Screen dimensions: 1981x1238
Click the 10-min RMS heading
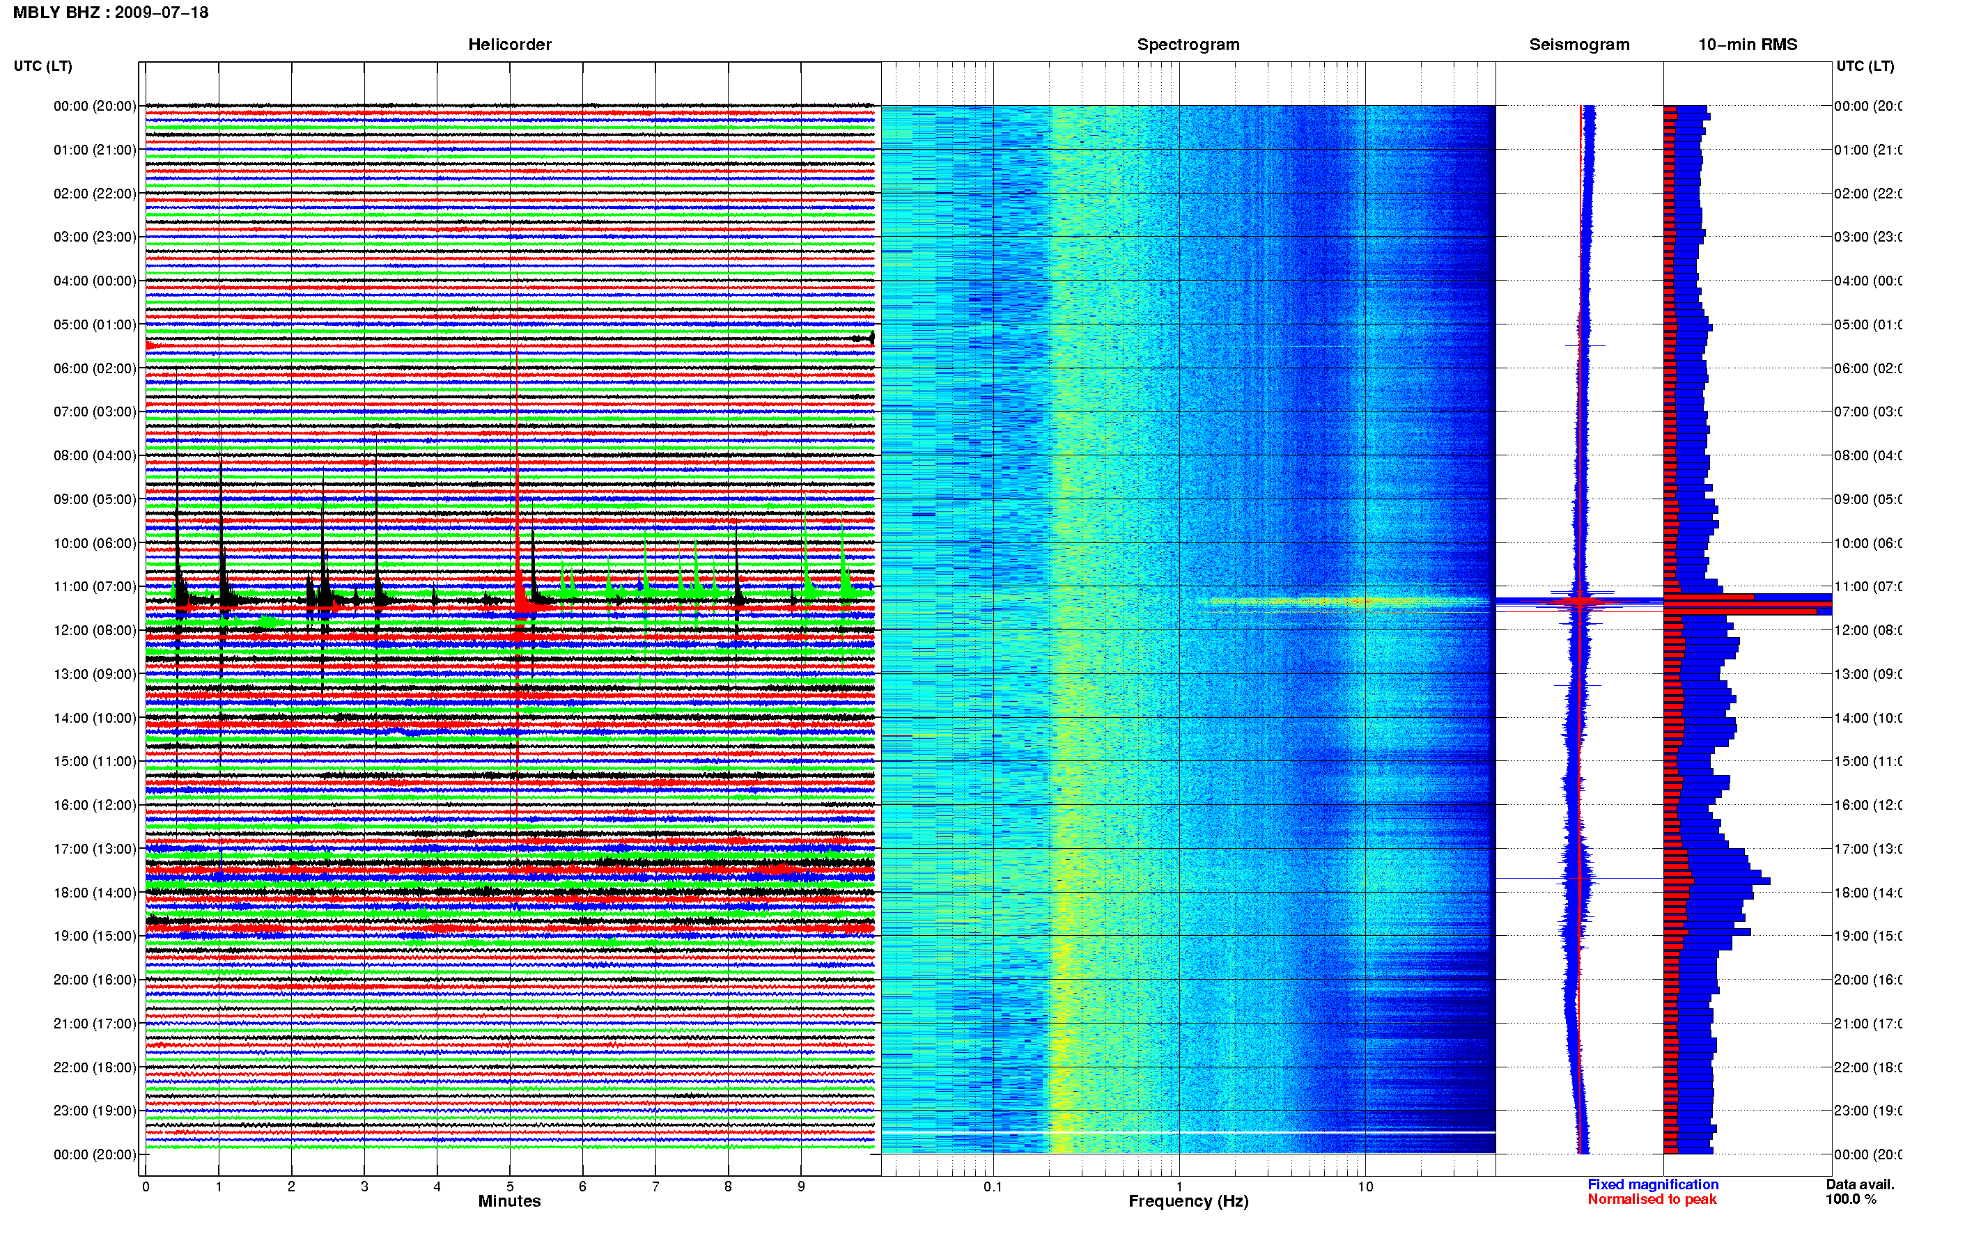[1747, 45]
